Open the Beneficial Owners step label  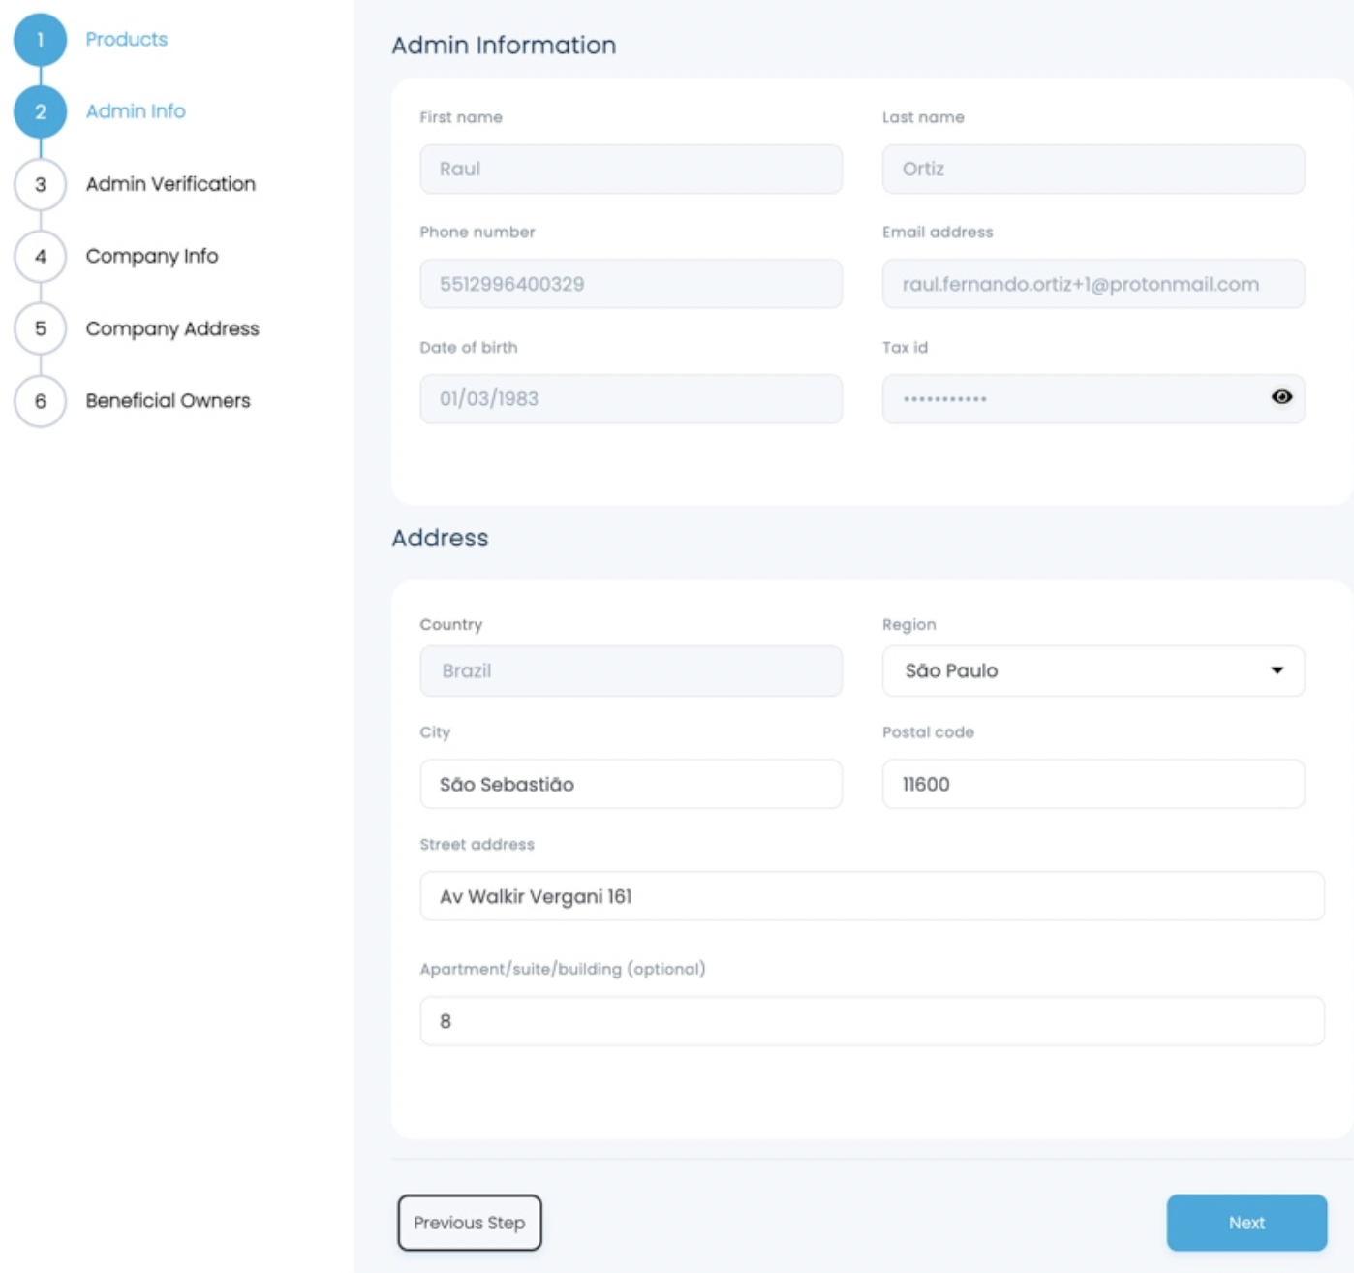(168, 401)
